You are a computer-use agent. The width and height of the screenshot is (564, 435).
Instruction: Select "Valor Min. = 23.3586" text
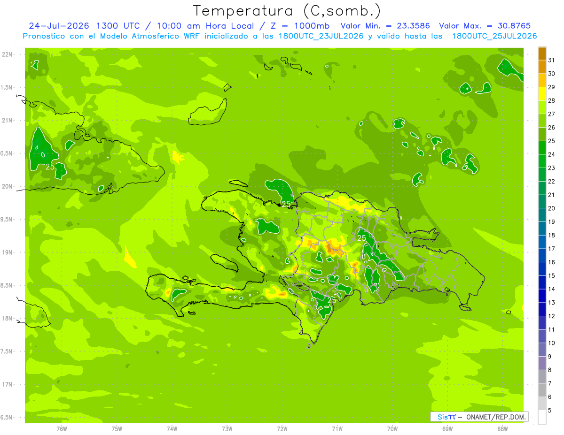click(385, 26)
